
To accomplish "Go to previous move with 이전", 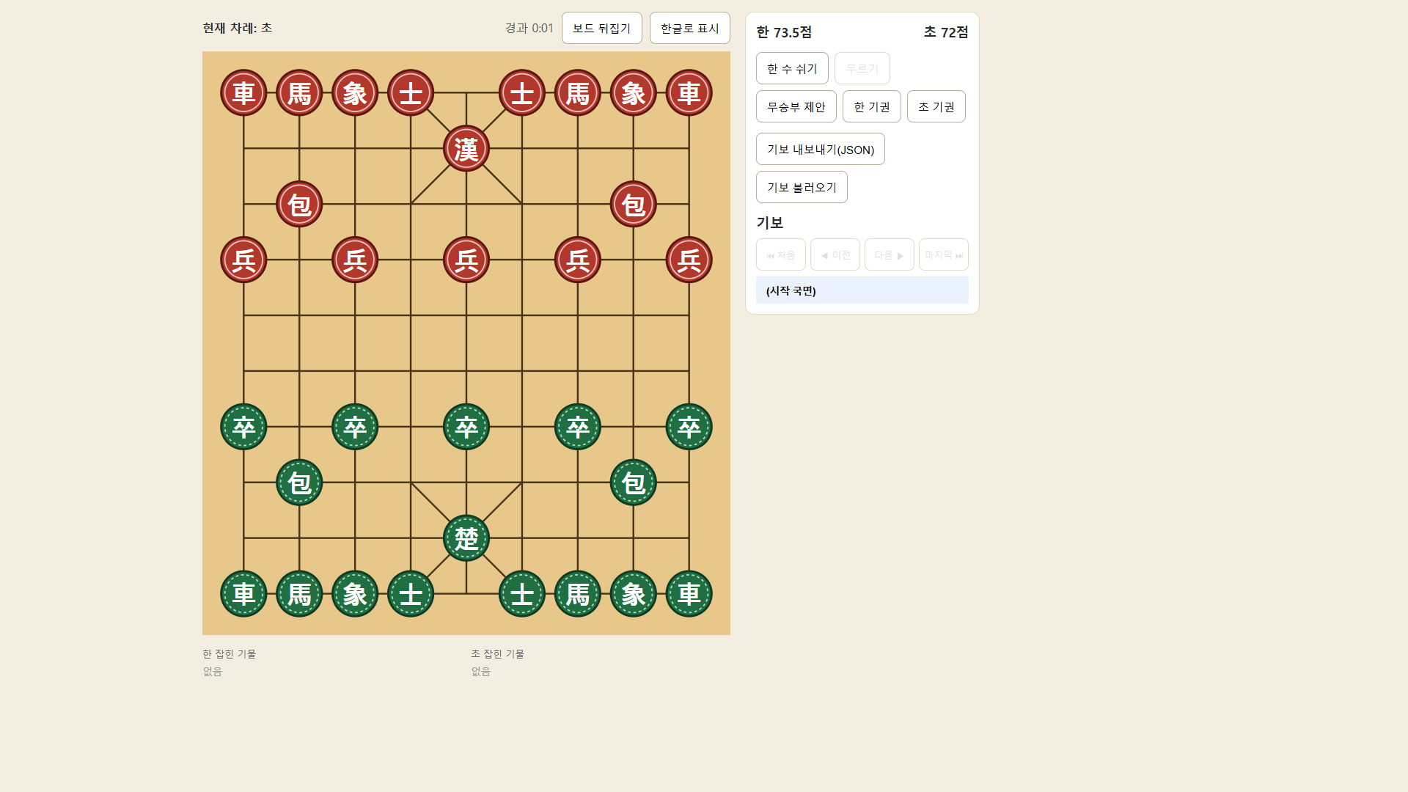I will [835, 254].
